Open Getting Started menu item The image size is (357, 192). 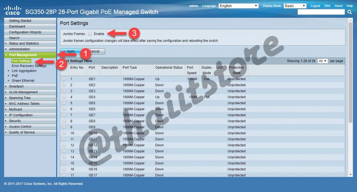pos(30,21)
